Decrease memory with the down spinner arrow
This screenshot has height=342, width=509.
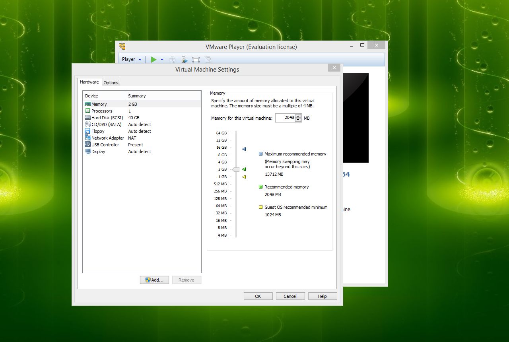click(x=298, y=120)
